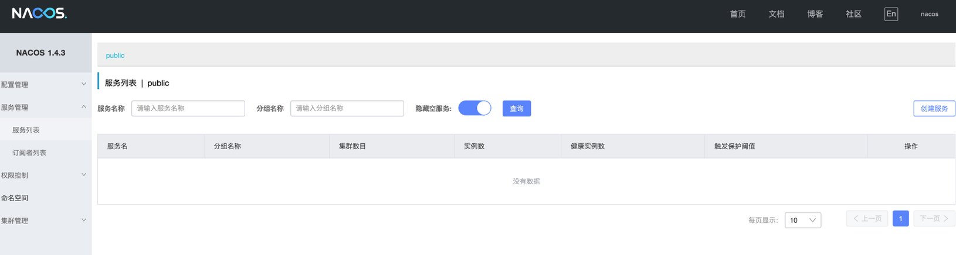
Task: Select page 1 in pagination
Action: pyautogui.click(x=901, y=219)
